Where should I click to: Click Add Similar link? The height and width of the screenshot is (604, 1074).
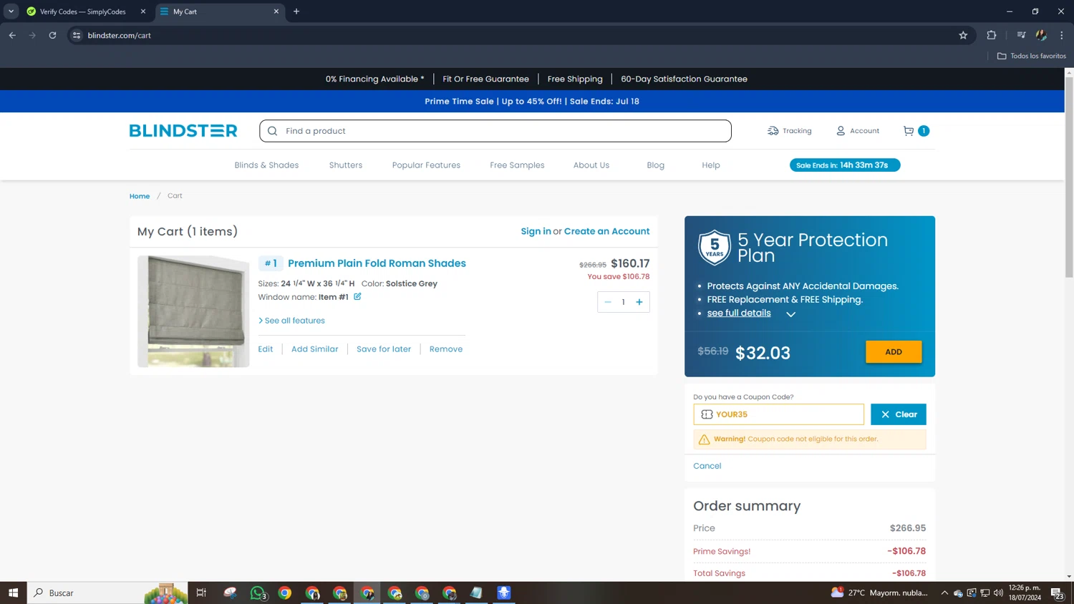[x=315, y=349]
